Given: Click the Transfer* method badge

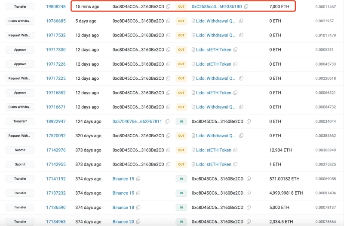Looking at the screenshot, I should 20,121.
